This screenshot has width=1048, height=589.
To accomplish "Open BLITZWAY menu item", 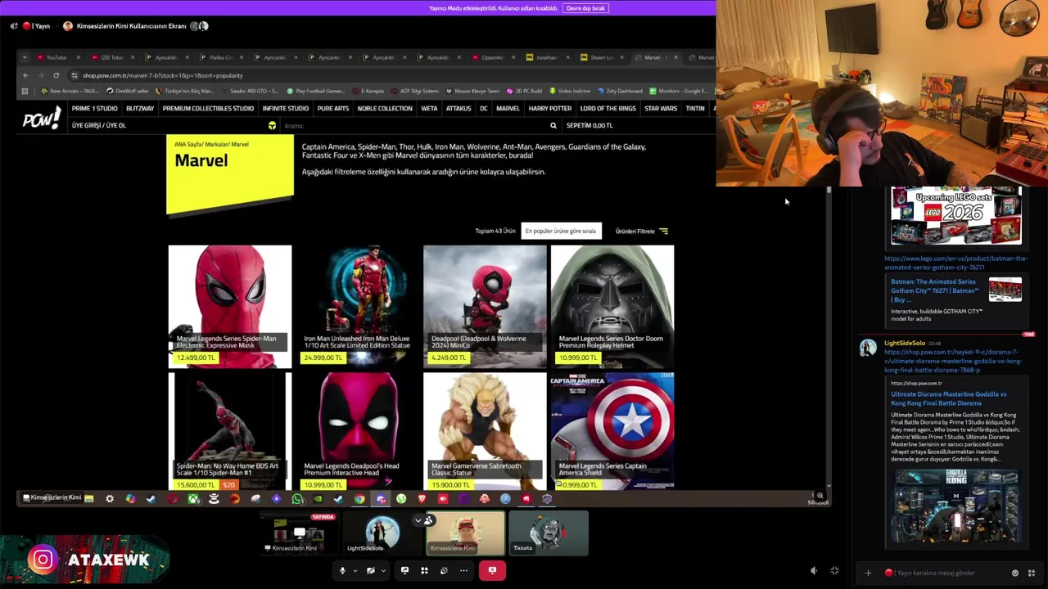I will point(140,109).
